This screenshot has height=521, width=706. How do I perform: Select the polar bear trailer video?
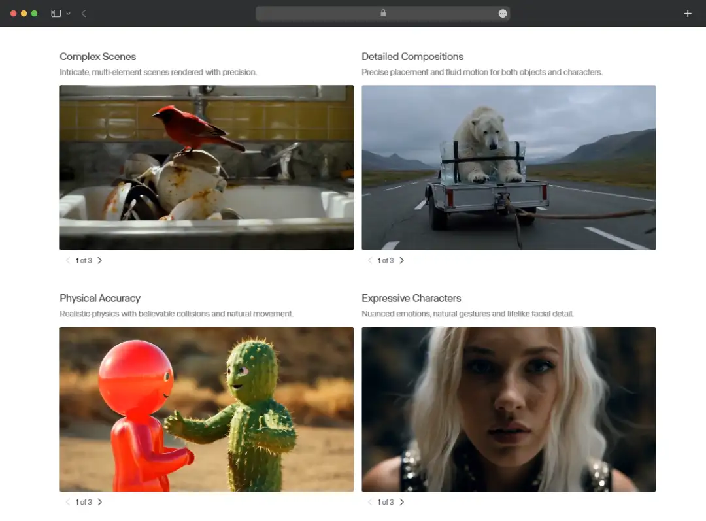(x=509, y=167)
